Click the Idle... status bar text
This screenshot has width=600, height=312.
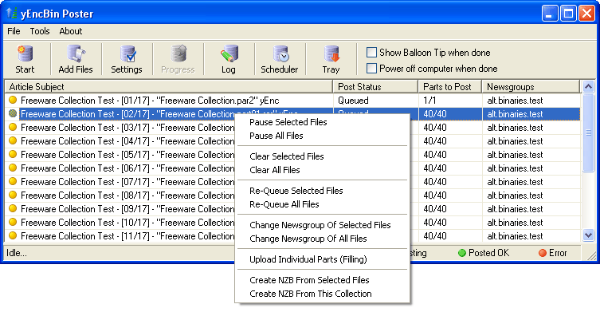click(x=17, y=253)
